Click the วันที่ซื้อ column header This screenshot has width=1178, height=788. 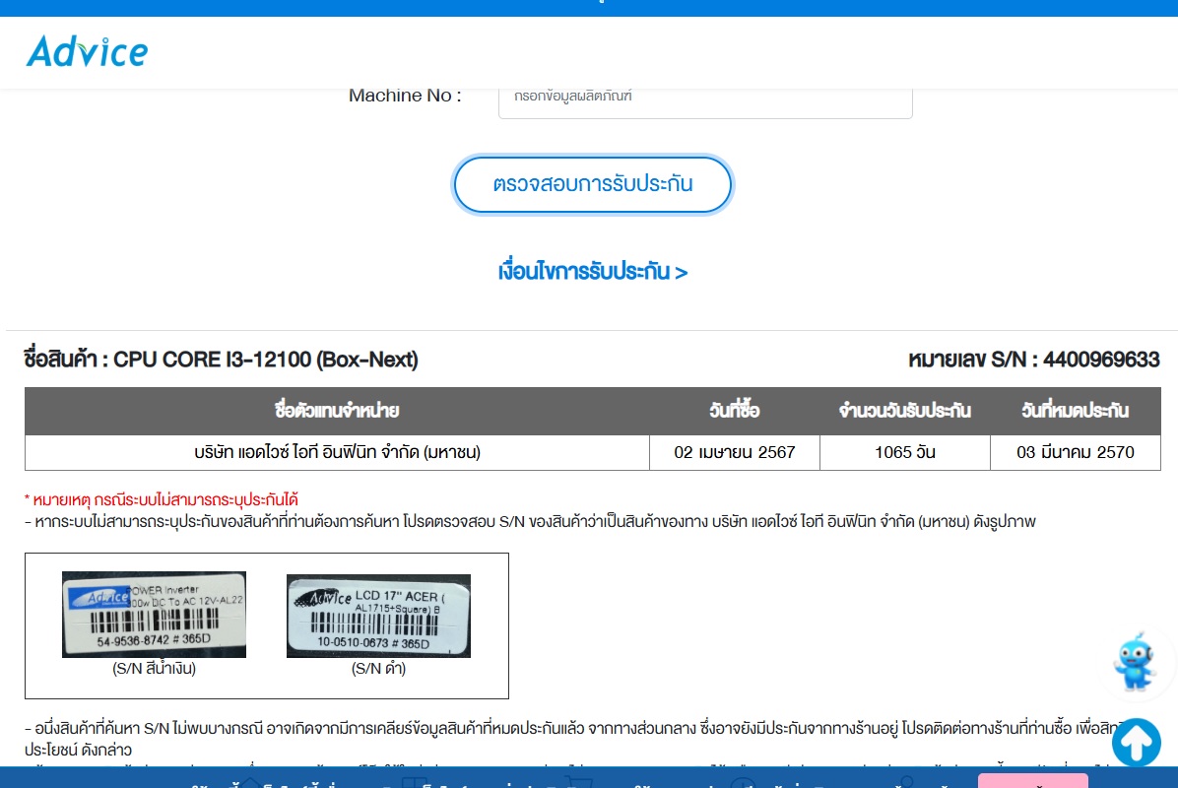(735, 411)
